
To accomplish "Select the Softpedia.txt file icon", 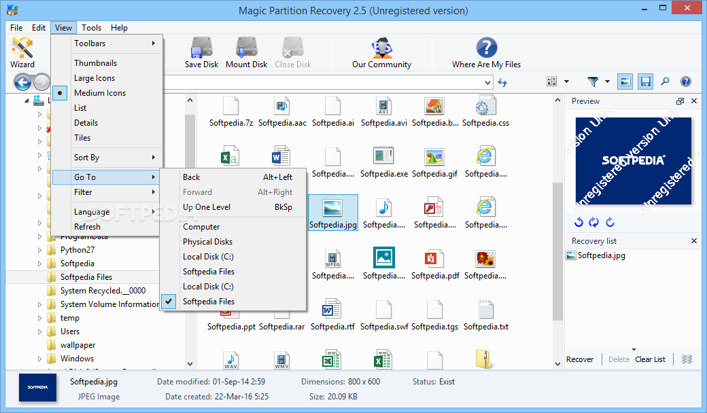I will point(485,309).
